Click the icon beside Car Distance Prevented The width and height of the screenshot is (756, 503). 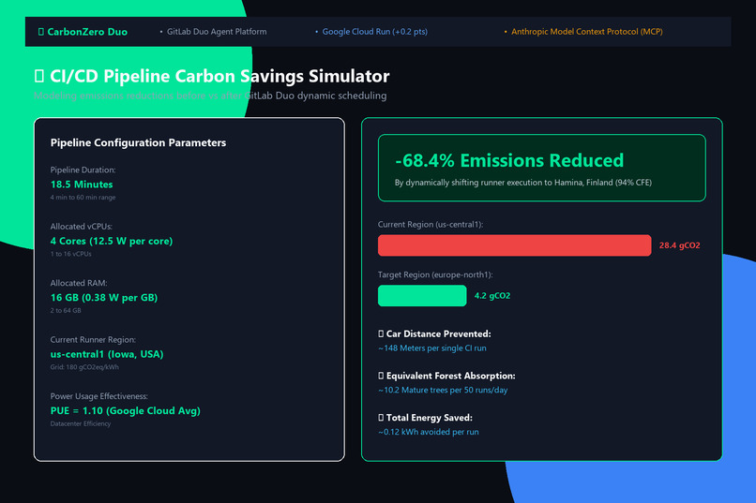[381, 333]
